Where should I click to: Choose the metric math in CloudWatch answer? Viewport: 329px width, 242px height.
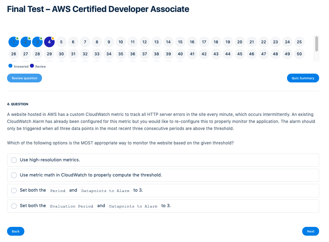pos(14,175)
